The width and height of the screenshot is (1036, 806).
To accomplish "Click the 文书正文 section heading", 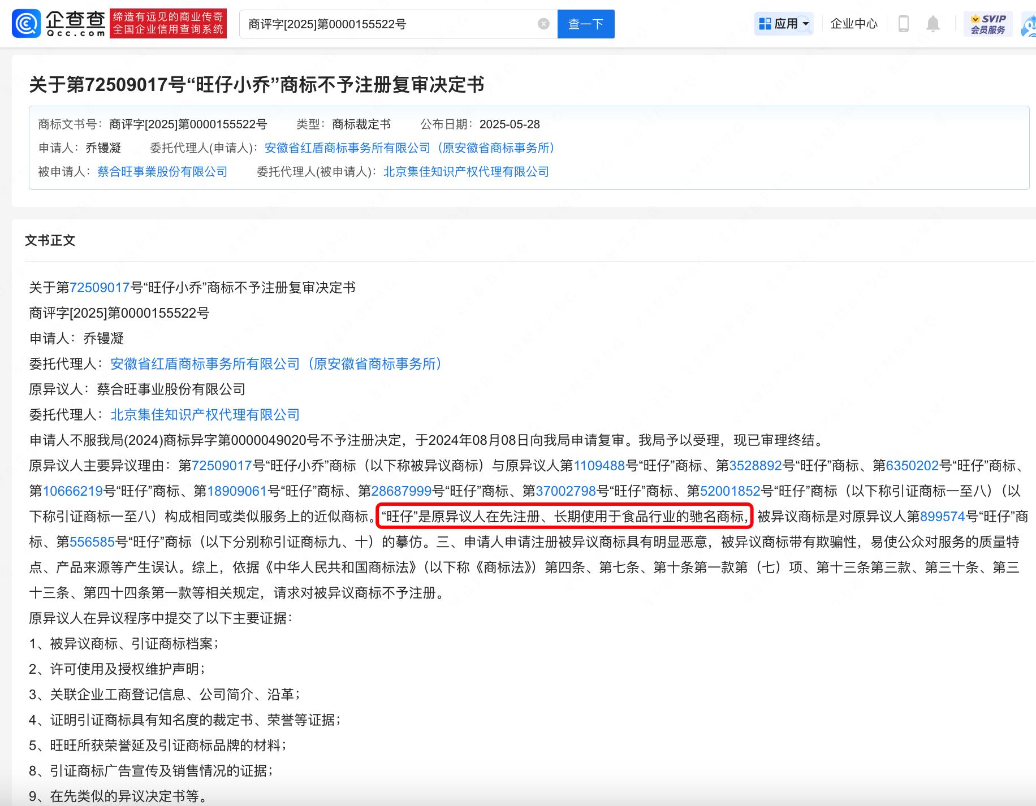I will (x=50, y=241).
